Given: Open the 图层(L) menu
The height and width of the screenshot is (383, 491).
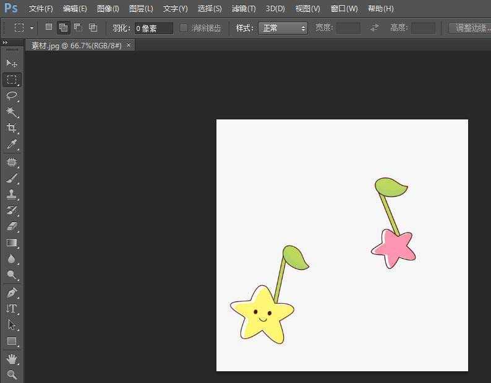Looking at the screenshot, I should [141, 9].
